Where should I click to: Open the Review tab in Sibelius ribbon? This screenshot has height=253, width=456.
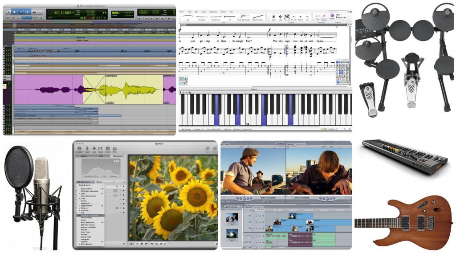[x=224, y=12]
